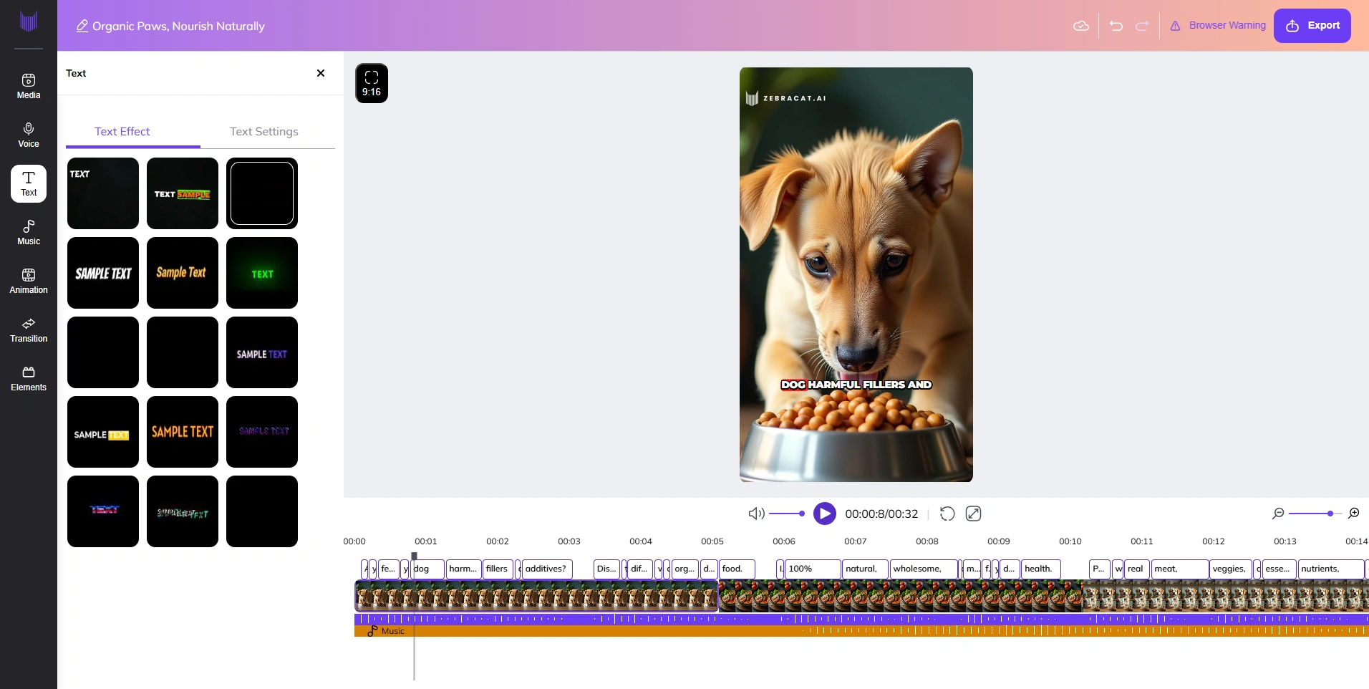Select the Text sidebar tool

click(29, 184)
